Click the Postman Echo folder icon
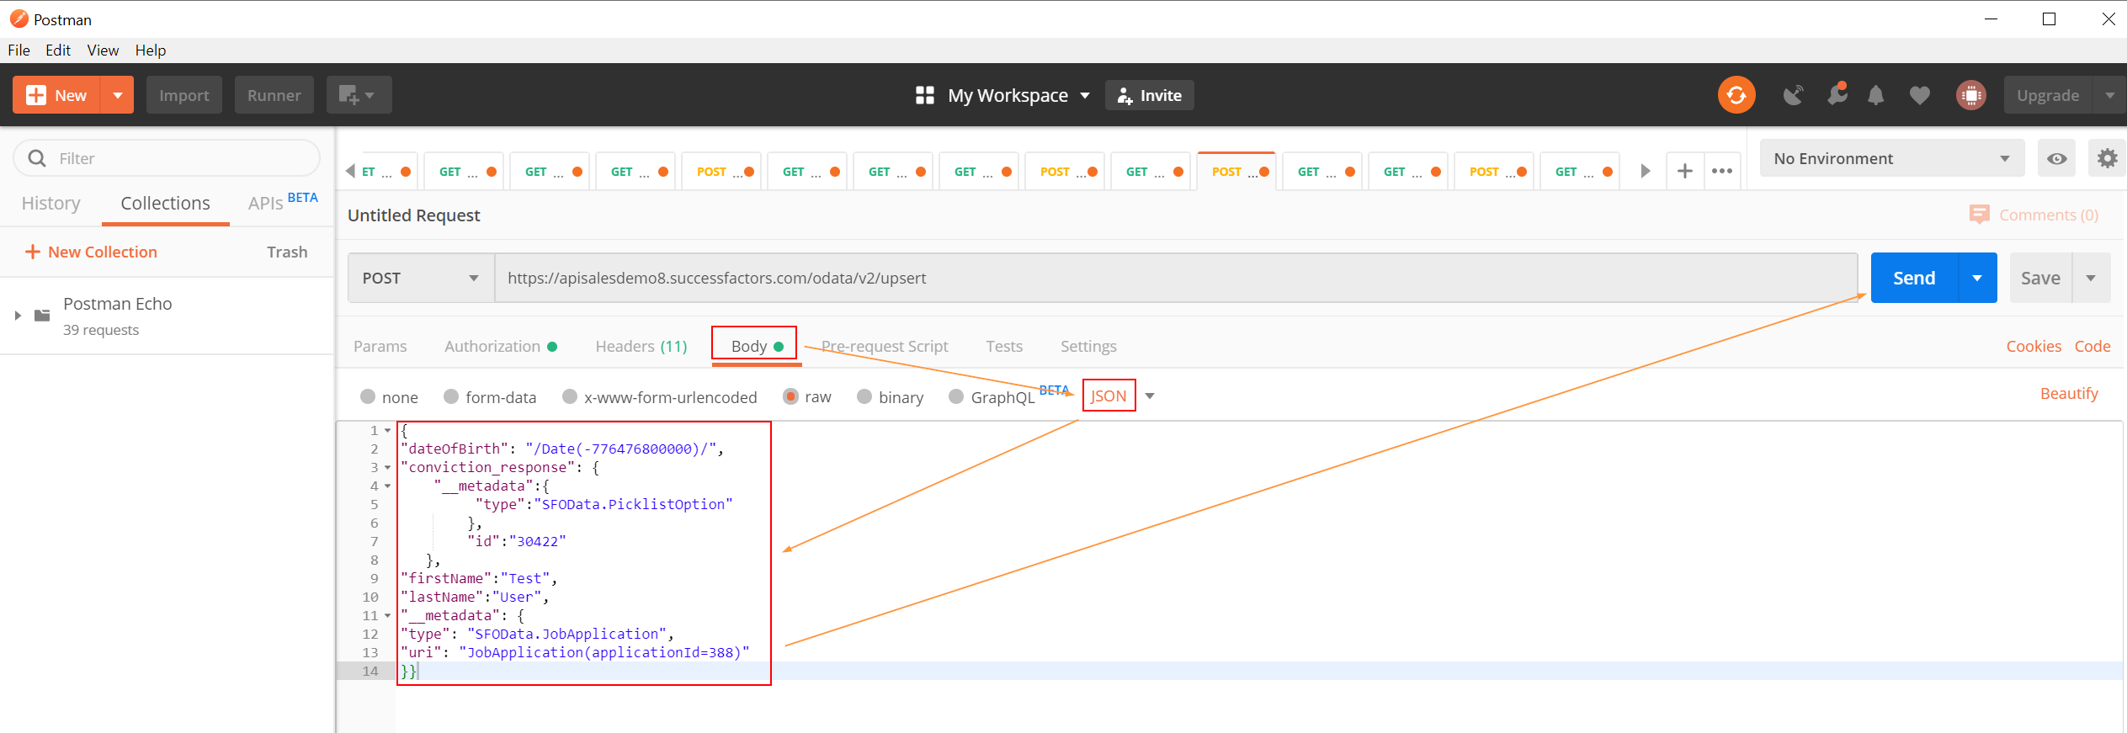The height and width of the screenshot is (733, 2127). point(42,316)
